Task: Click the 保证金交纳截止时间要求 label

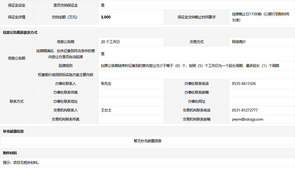Action: click(x=196, y=17)
